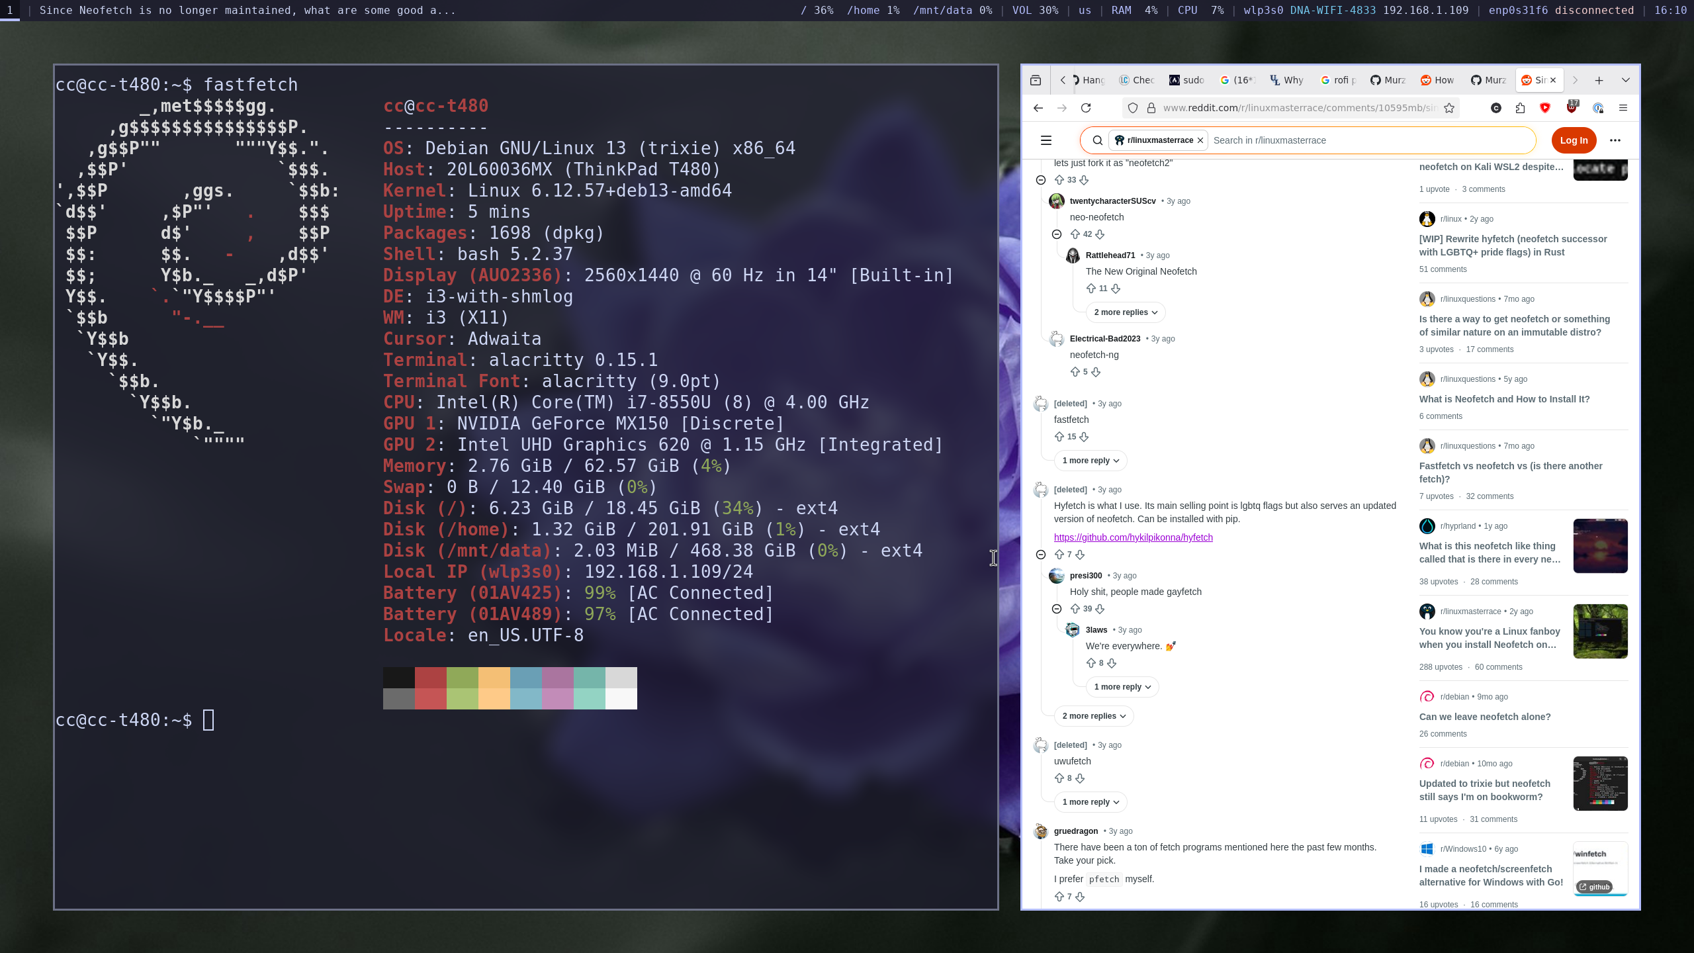
Task: Upvote the neo-neofetch comment
Action: 1075,234
